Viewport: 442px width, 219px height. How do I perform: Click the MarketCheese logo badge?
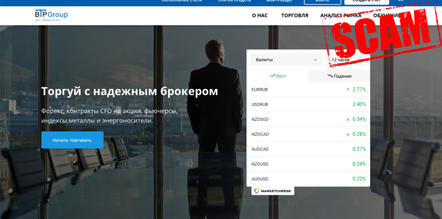273,191
